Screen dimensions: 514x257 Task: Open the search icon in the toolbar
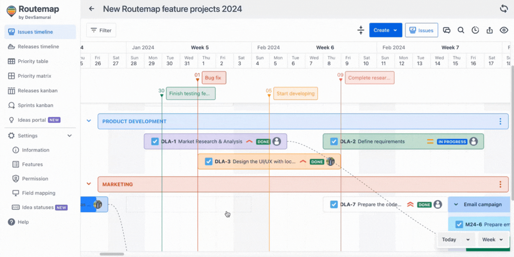click(x=461, y=30)
